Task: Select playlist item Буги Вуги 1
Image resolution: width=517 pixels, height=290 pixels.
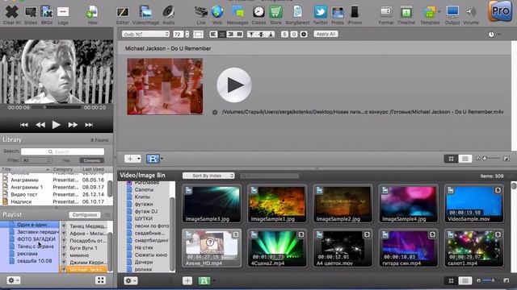Action: 84,248
